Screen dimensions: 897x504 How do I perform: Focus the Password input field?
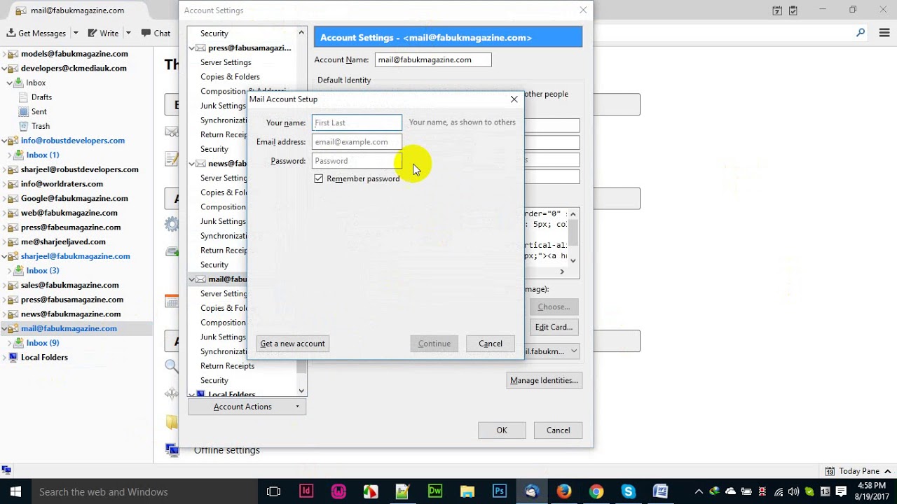[357, 160]
